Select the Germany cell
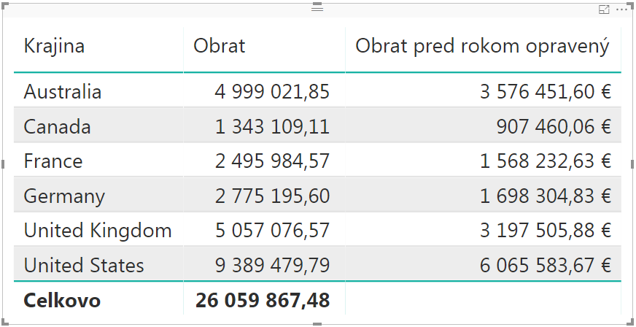The height and width of the screenshot is (327, 636). pyautogui.click(x=64, y=196)
